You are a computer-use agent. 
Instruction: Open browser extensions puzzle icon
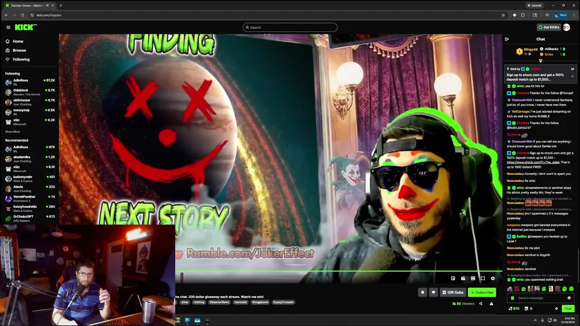point(522,15)
